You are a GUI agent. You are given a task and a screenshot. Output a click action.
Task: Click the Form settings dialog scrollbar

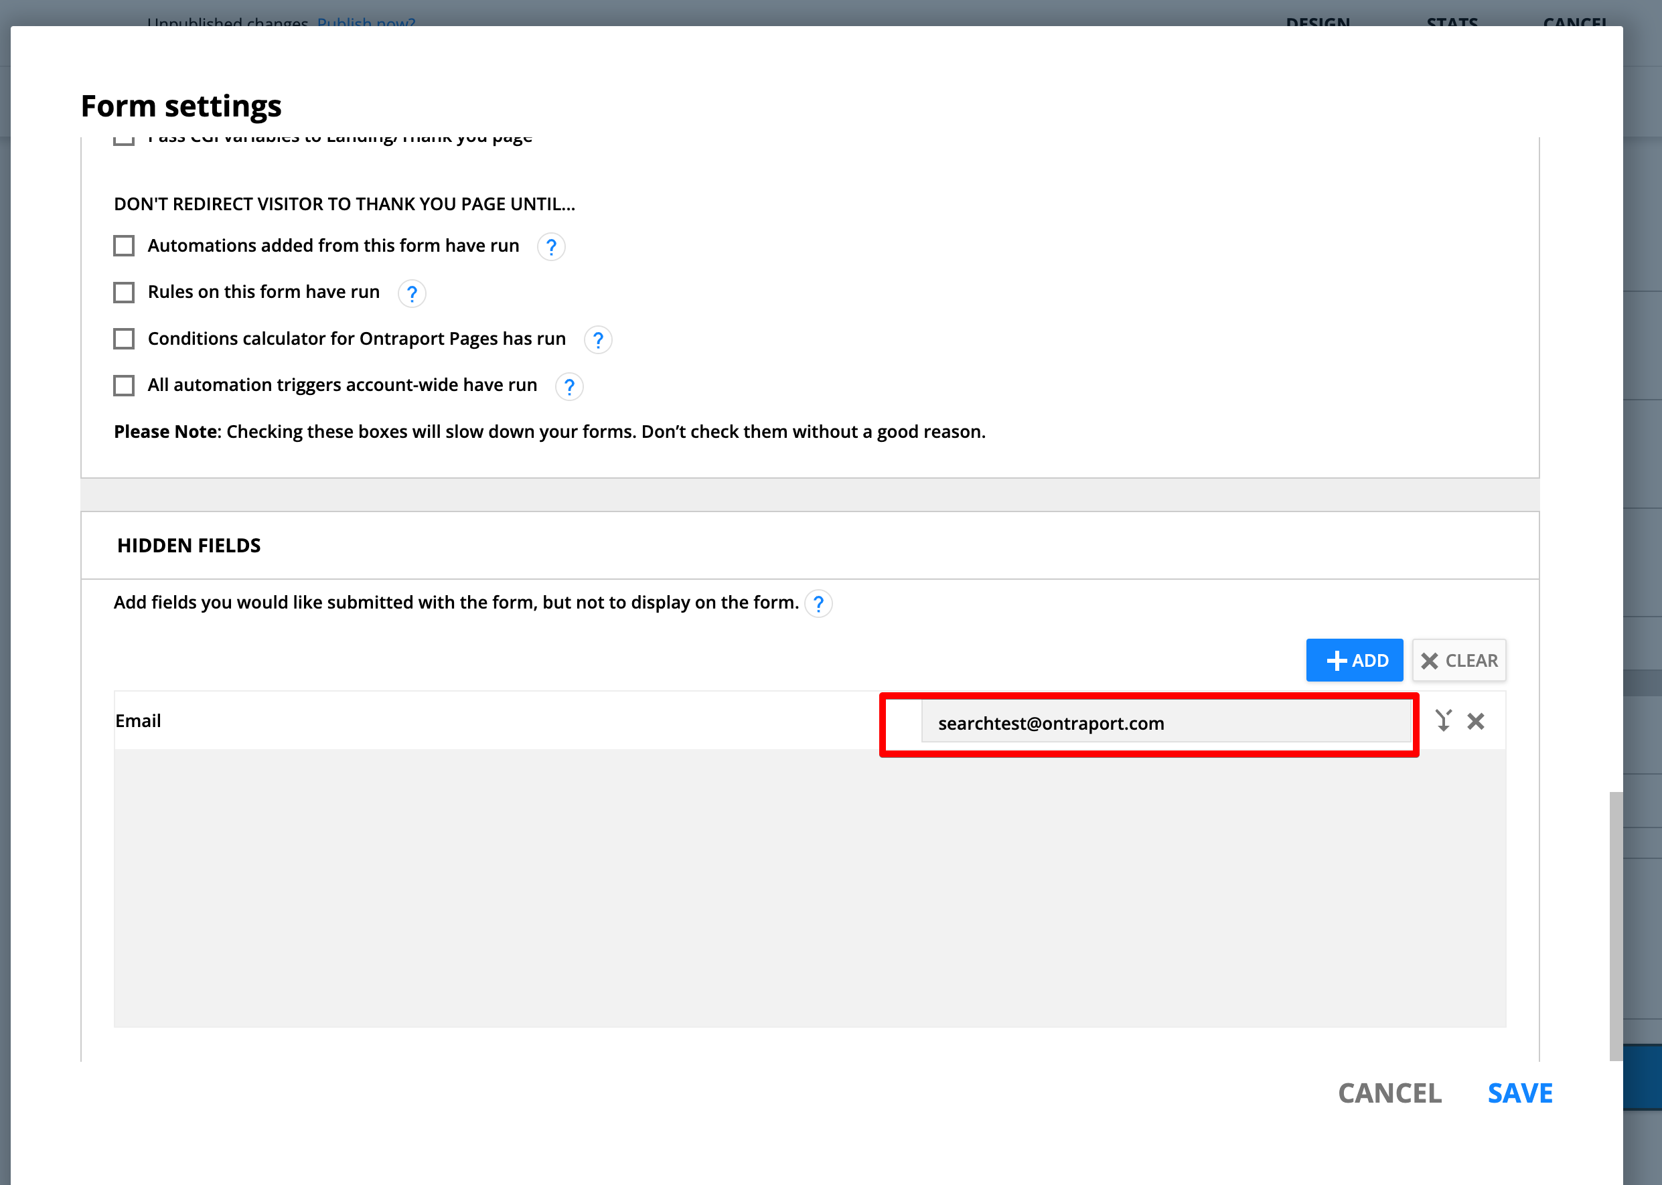pyautogui.click(x=1615, y=925)
